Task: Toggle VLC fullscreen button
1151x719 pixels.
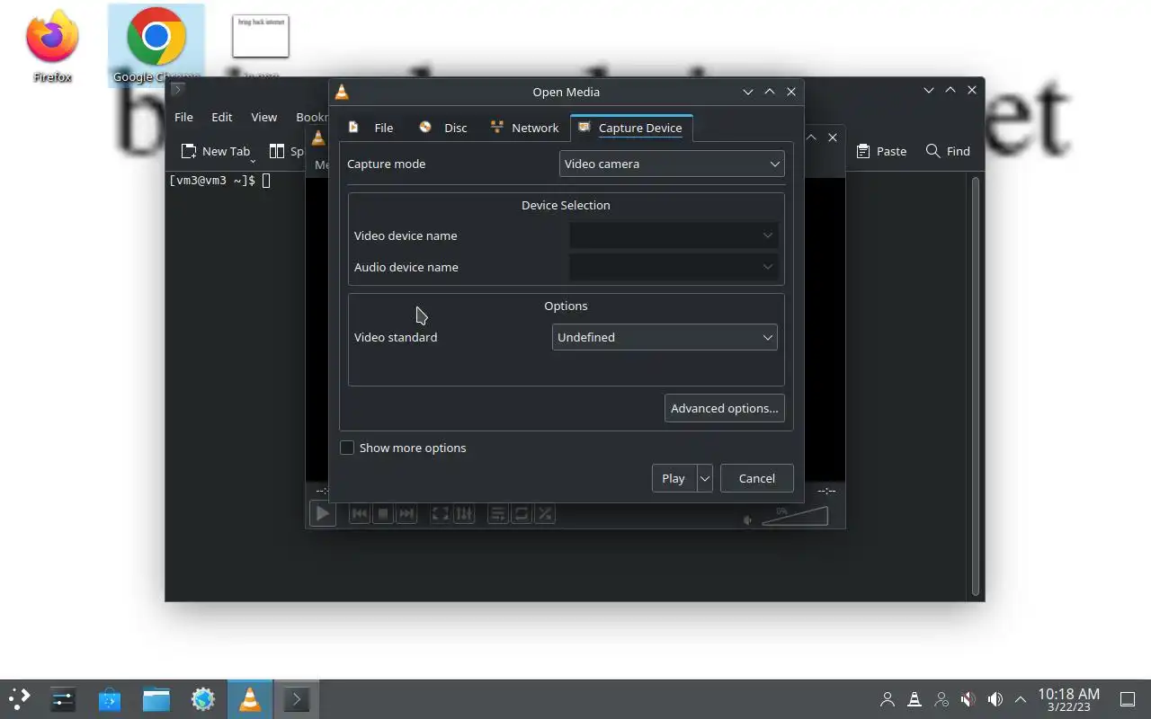Action: pos(440,514)
